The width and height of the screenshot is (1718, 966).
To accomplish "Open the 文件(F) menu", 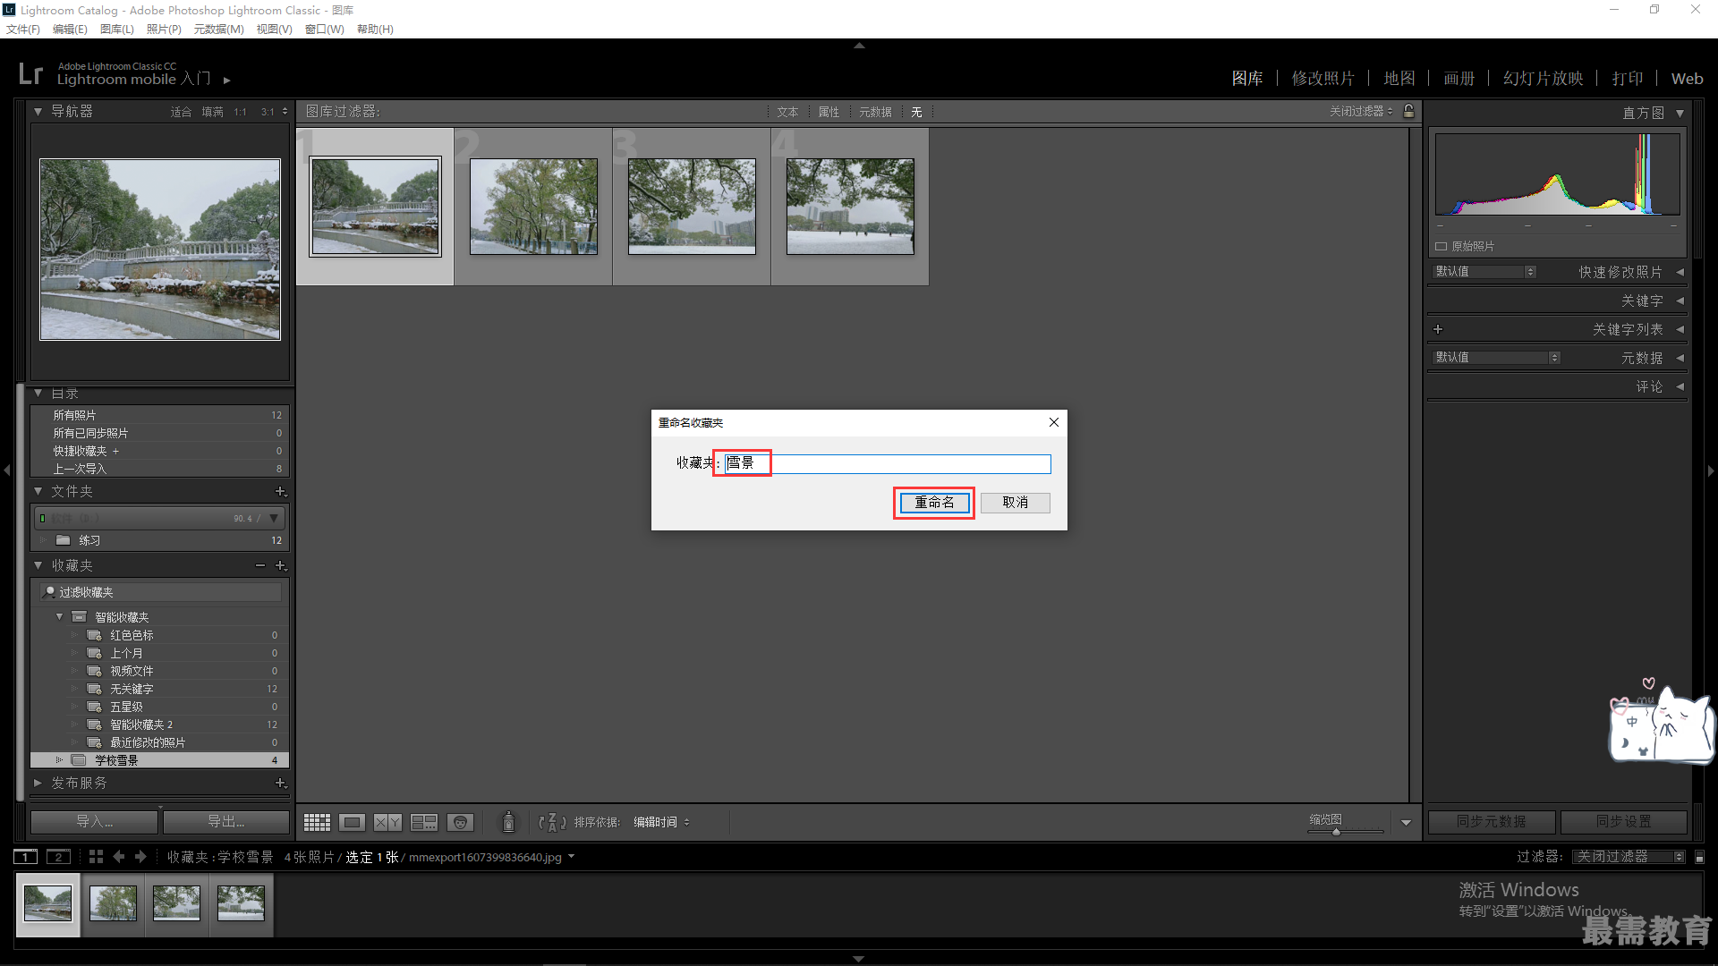I will click(23, 30).
